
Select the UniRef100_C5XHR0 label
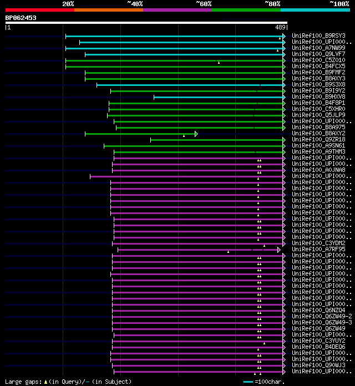tap(318, 109)
